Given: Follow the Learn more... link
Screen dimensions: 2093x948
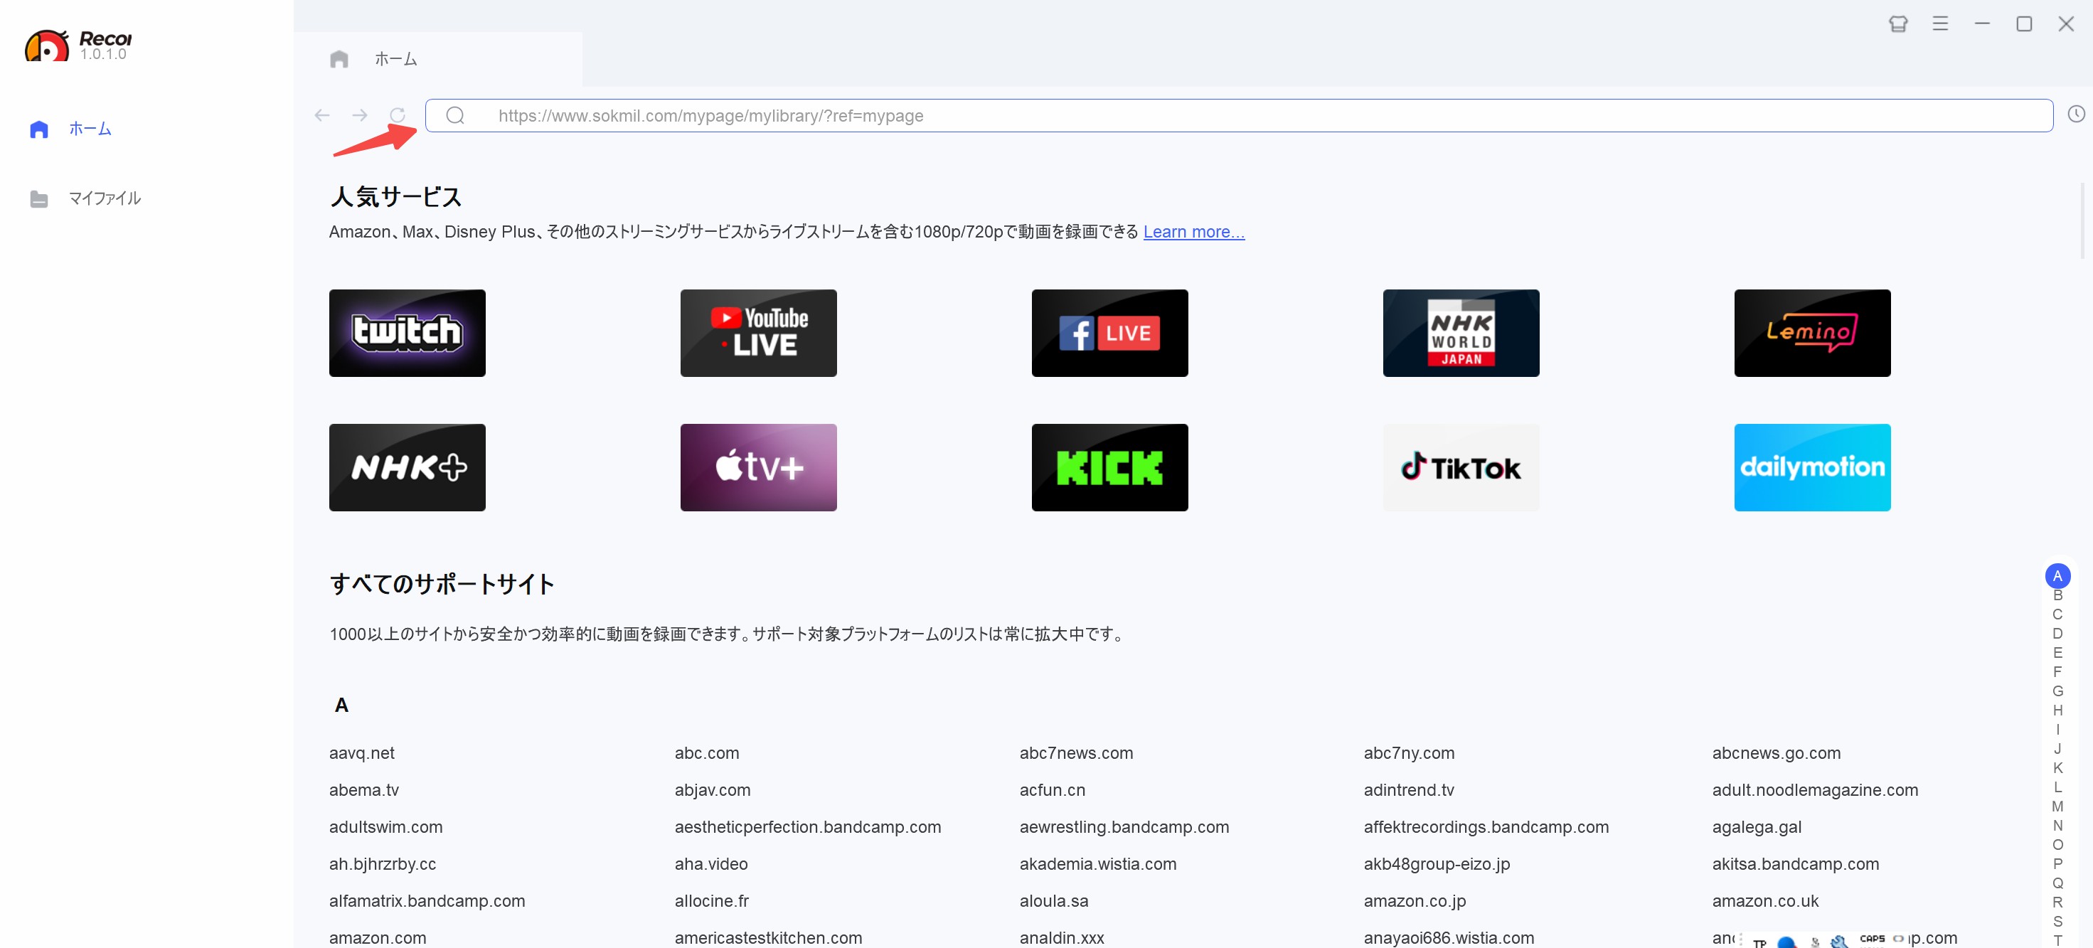Looking at the screenshot, I should point(1193,232).
